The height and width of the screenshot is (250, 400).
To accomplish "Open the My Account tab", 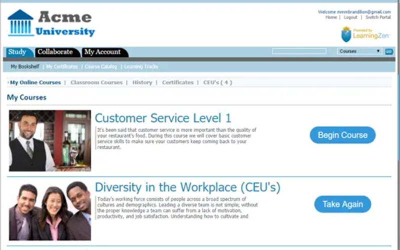I will (104, 52).
